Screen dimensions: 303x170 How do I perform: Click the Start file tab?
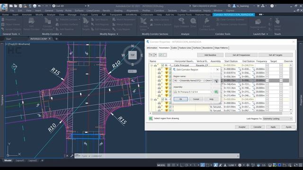[x=9, y=39]
